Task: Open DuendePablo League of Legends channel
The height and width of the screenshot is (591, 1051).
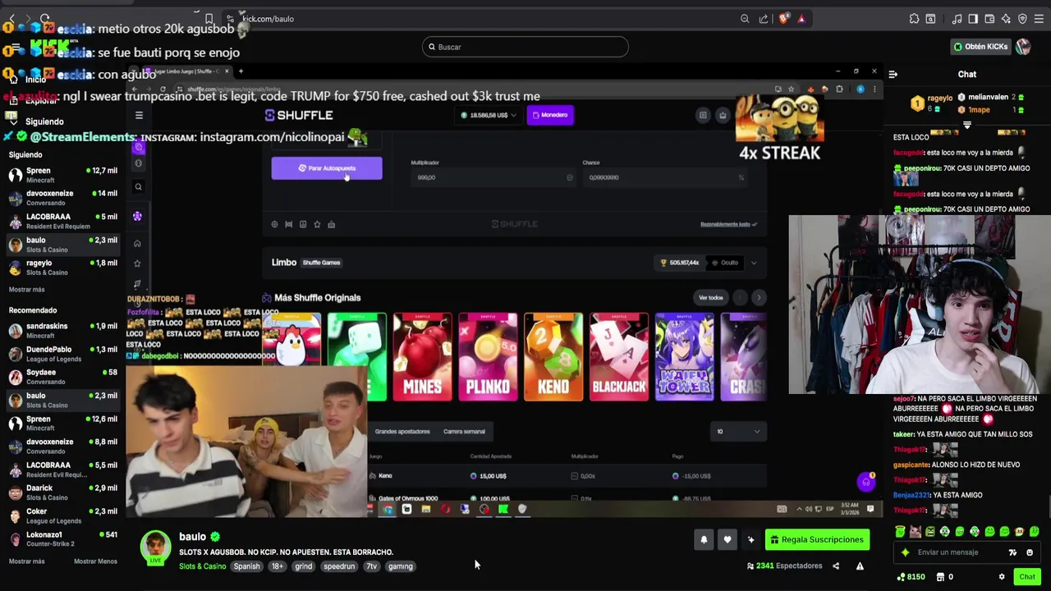Action: coord(62,354)
